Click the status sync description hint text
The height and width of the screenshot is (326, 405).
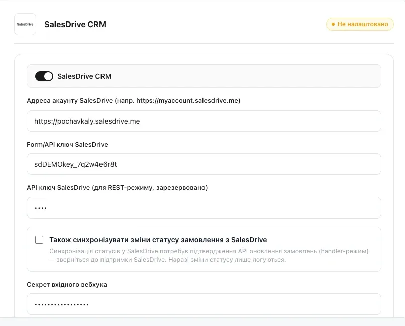(x=209, y=255)
